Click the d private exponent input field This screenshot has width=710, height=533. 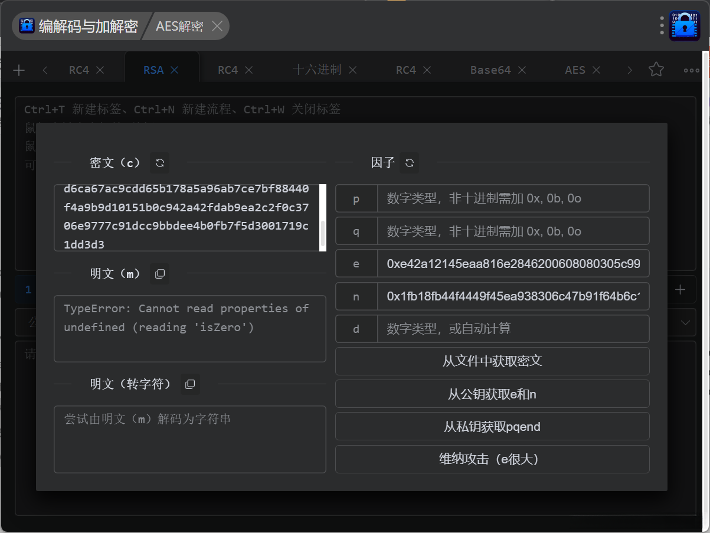(513, 329)
